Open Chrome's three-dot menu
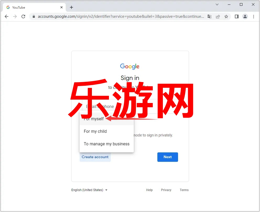260x212 pixels. 253,16
